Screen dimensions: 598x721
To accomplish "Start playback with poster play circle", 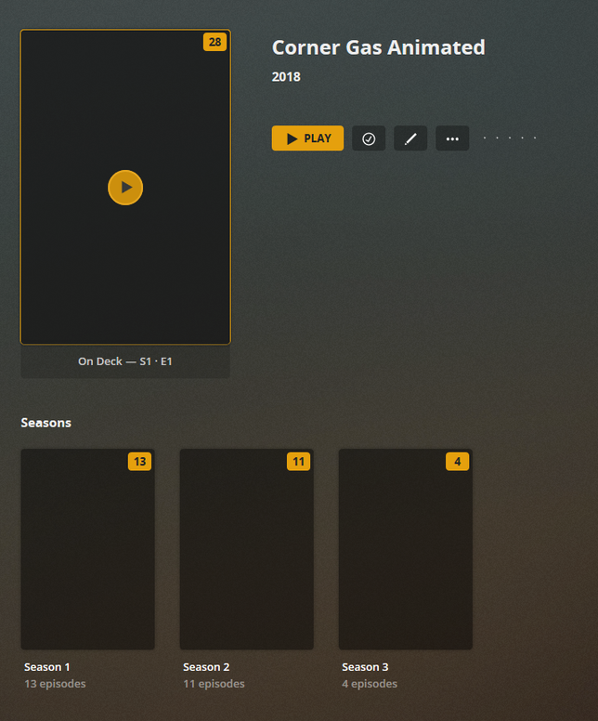I will (125, 188).
